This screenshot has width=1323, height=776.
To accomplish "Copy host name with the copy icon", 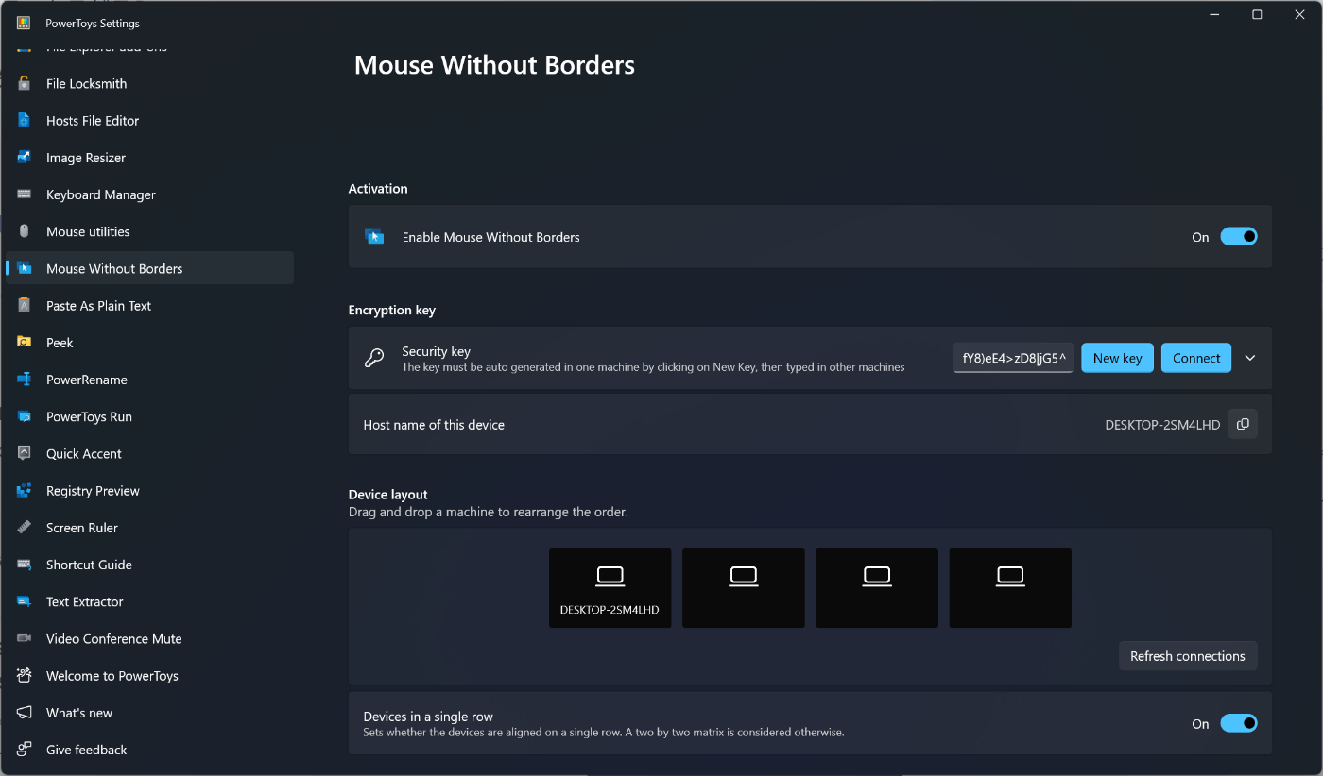I will coord(1243,425).
